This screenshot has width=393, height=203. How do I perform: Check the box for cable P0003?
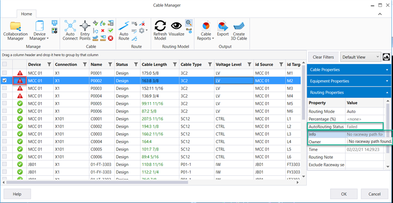(4, 88)
